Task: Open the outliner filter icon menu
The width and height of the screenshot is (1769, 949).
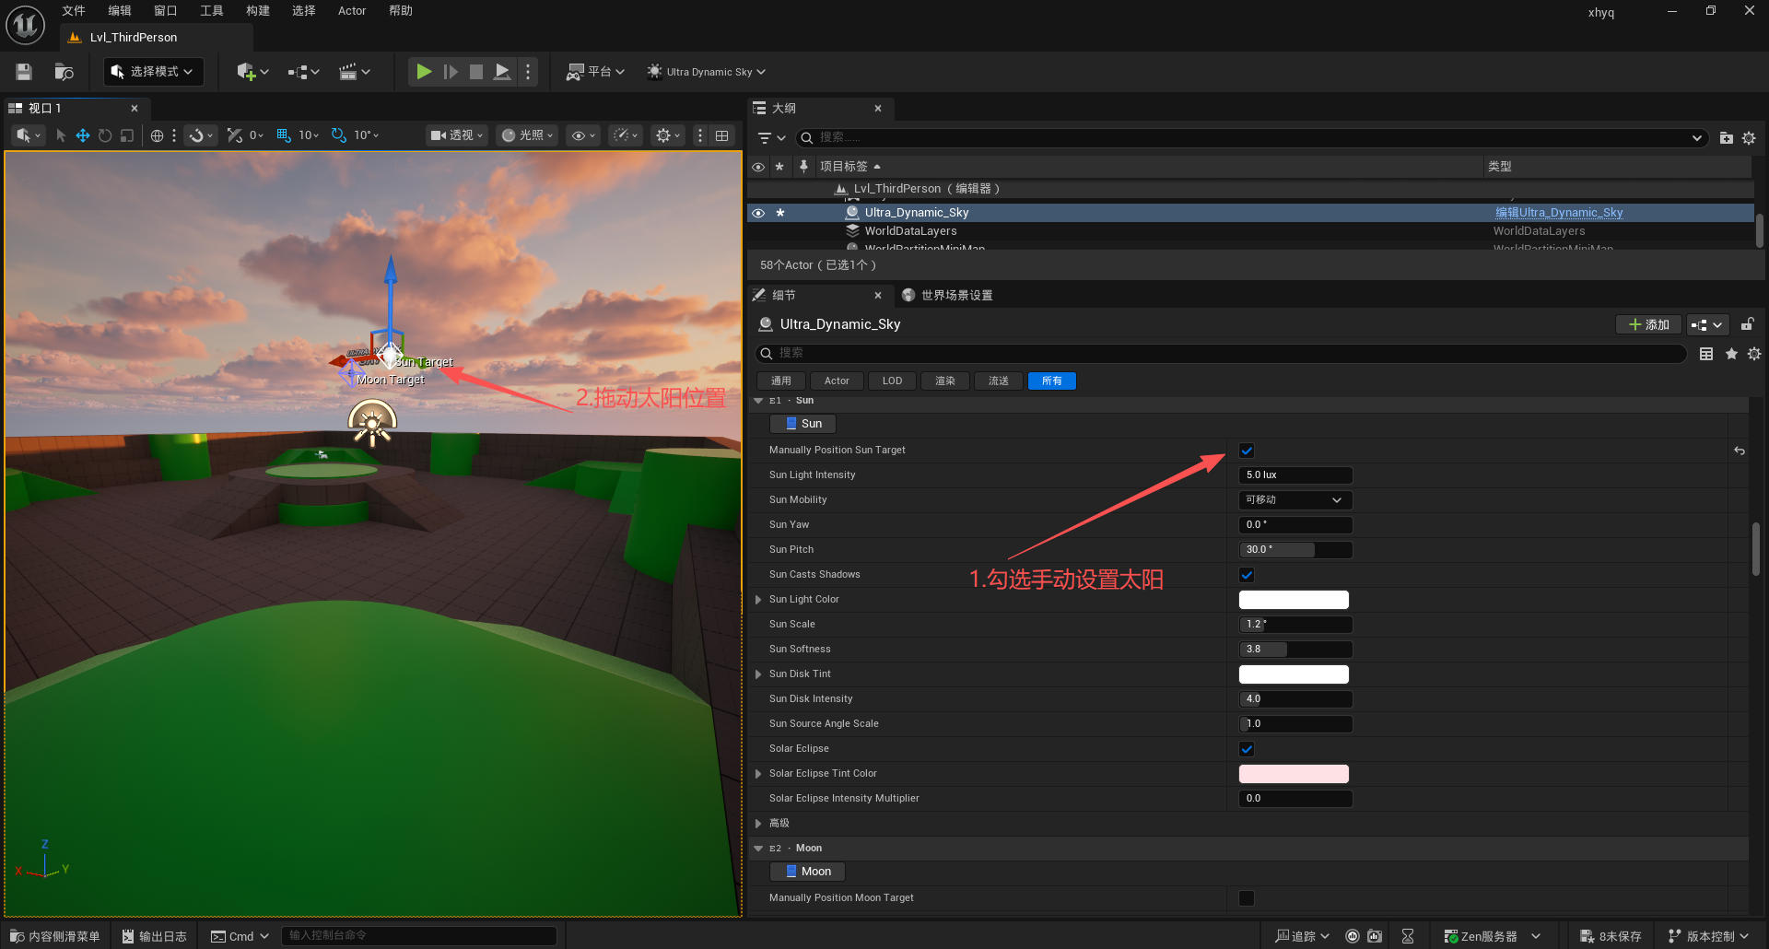Action: (771, 138)
